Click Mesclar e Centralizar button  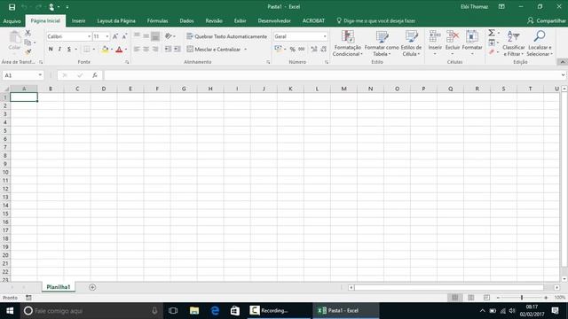[x=214, y=50]
